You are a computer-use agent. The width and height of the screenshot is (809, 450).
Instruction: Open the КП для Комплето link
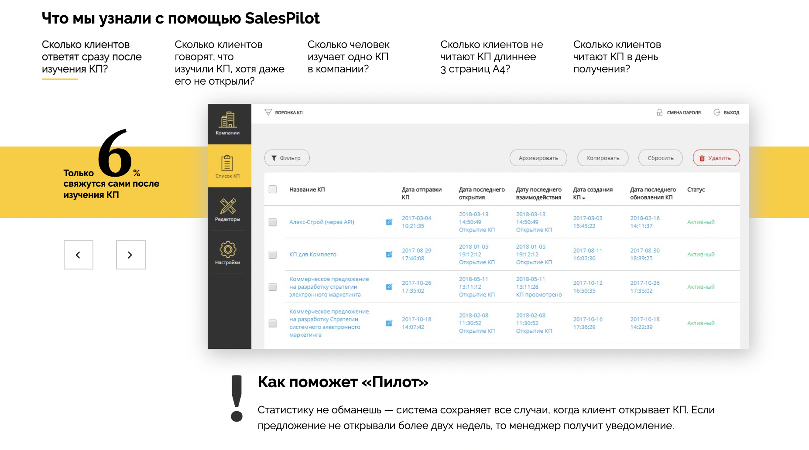click(x=313, y=254)
